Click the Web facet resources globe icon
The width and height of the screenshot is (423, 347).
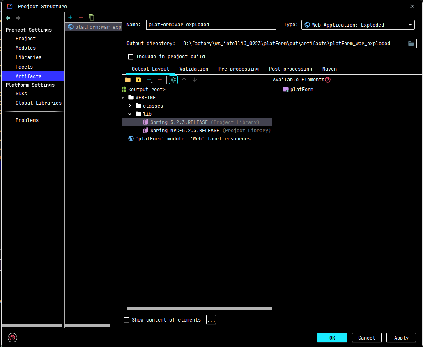tap(131, 138)
